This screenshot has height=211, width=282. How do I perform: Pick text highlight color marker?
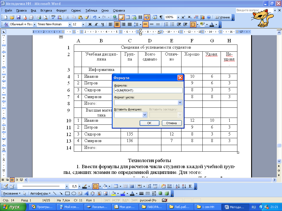point(202,24)
